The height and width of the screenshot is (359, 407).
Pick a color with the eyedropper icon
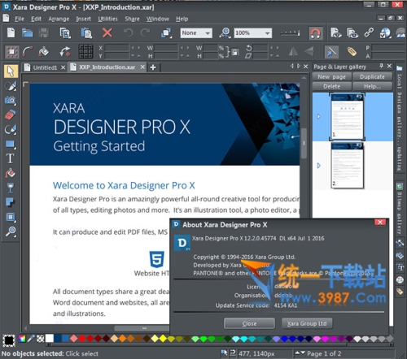31,339
